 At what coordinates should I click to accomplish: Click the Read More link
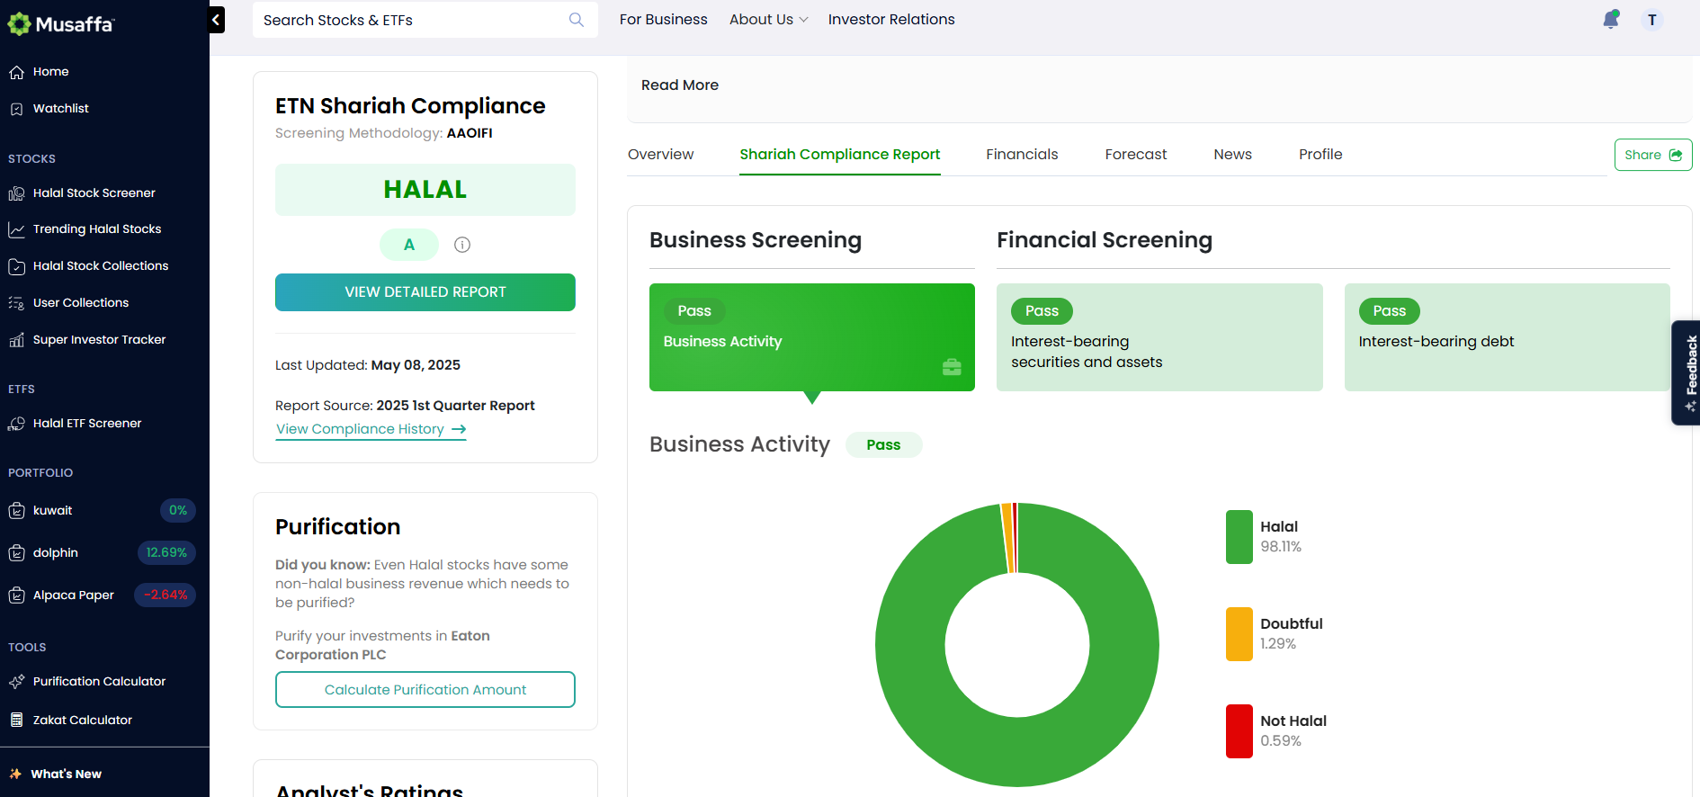pos(680,85)
